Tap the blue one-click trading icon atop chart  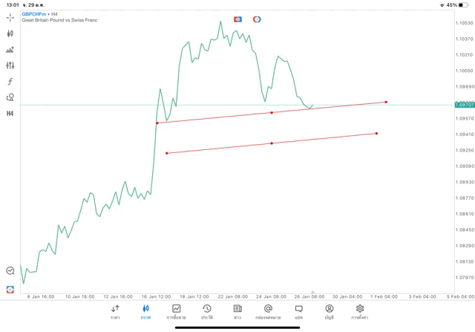(237, 19)
